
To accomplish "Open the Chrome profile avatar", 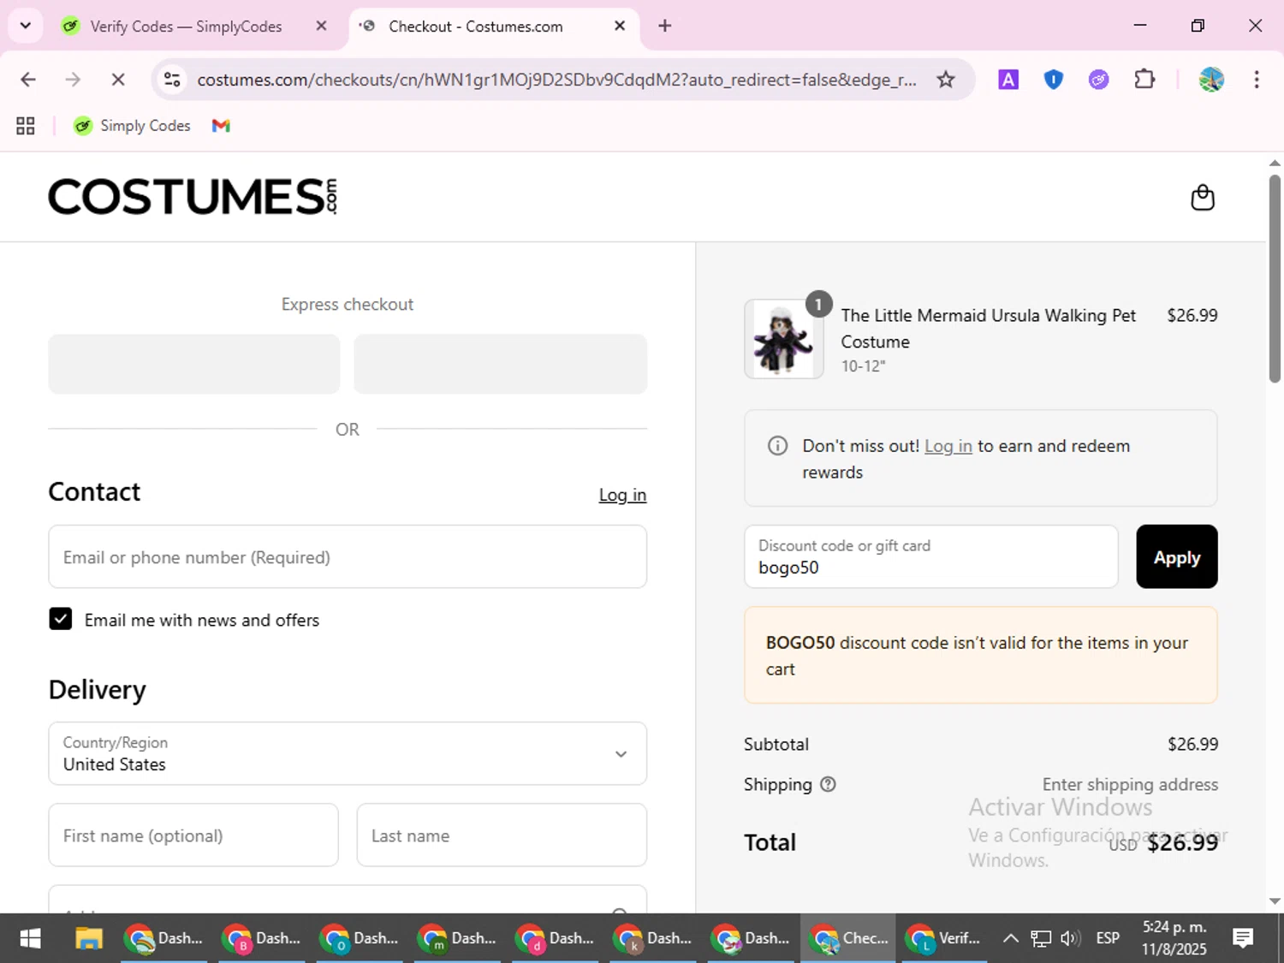I will (x=1211, y=80).
